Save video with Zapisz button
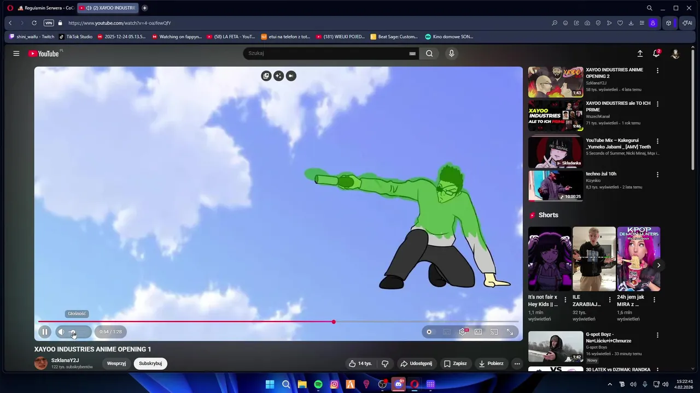The width and height of the screenshot is (700, 393). (x=456, y=364)
